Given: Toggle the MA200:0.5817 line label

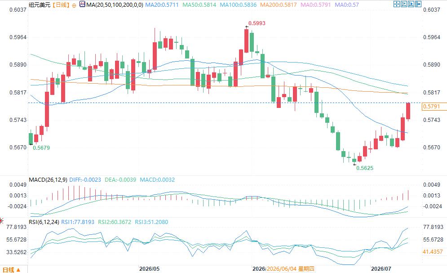Looking at the screenshot, I should (x=279, y=5).
